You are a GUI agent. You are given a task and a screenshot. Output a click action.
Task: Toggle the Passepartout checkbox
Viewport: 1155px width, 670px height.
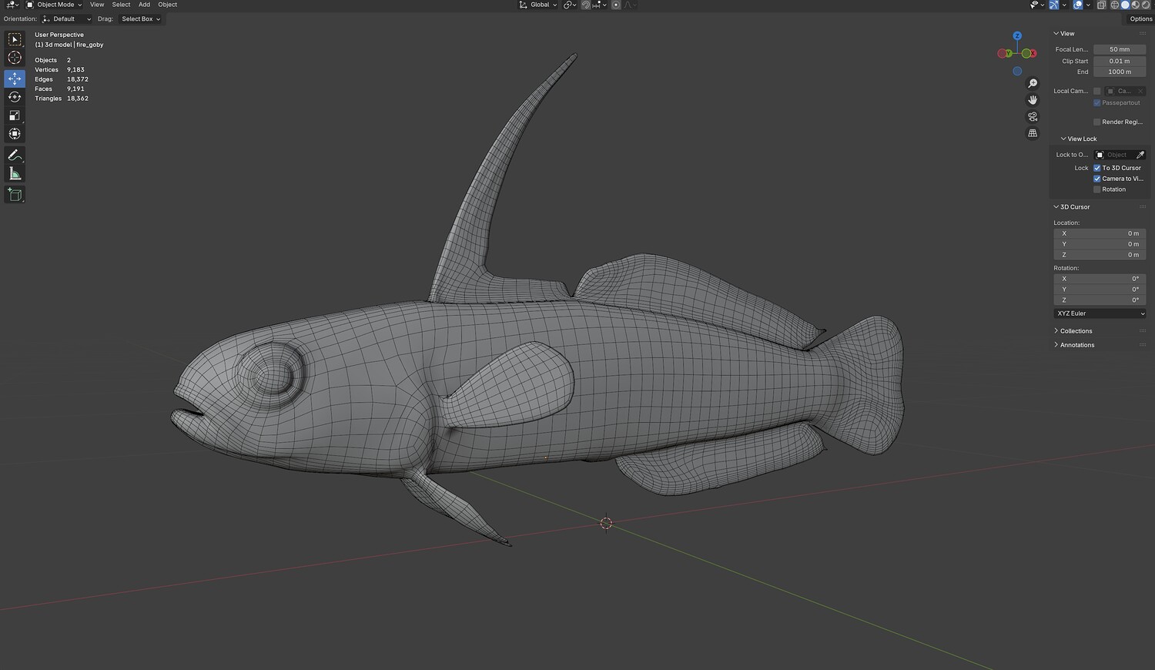tap(1097, 103)
